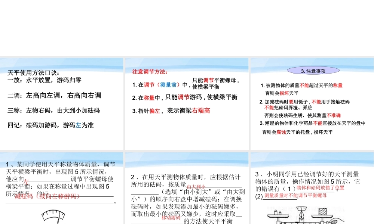Image resolution: width=374 pixels, height=224 pixels.
Task: Select the text 的方法使天平平衡
Action: click(x=208, y=221)
